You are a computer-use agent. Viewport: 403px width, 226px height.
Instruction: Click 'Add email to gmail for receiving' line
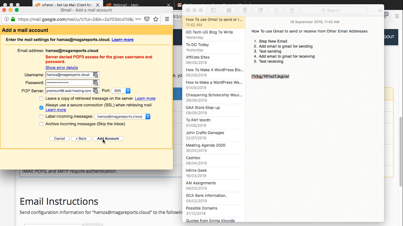[x=287, y=56]
